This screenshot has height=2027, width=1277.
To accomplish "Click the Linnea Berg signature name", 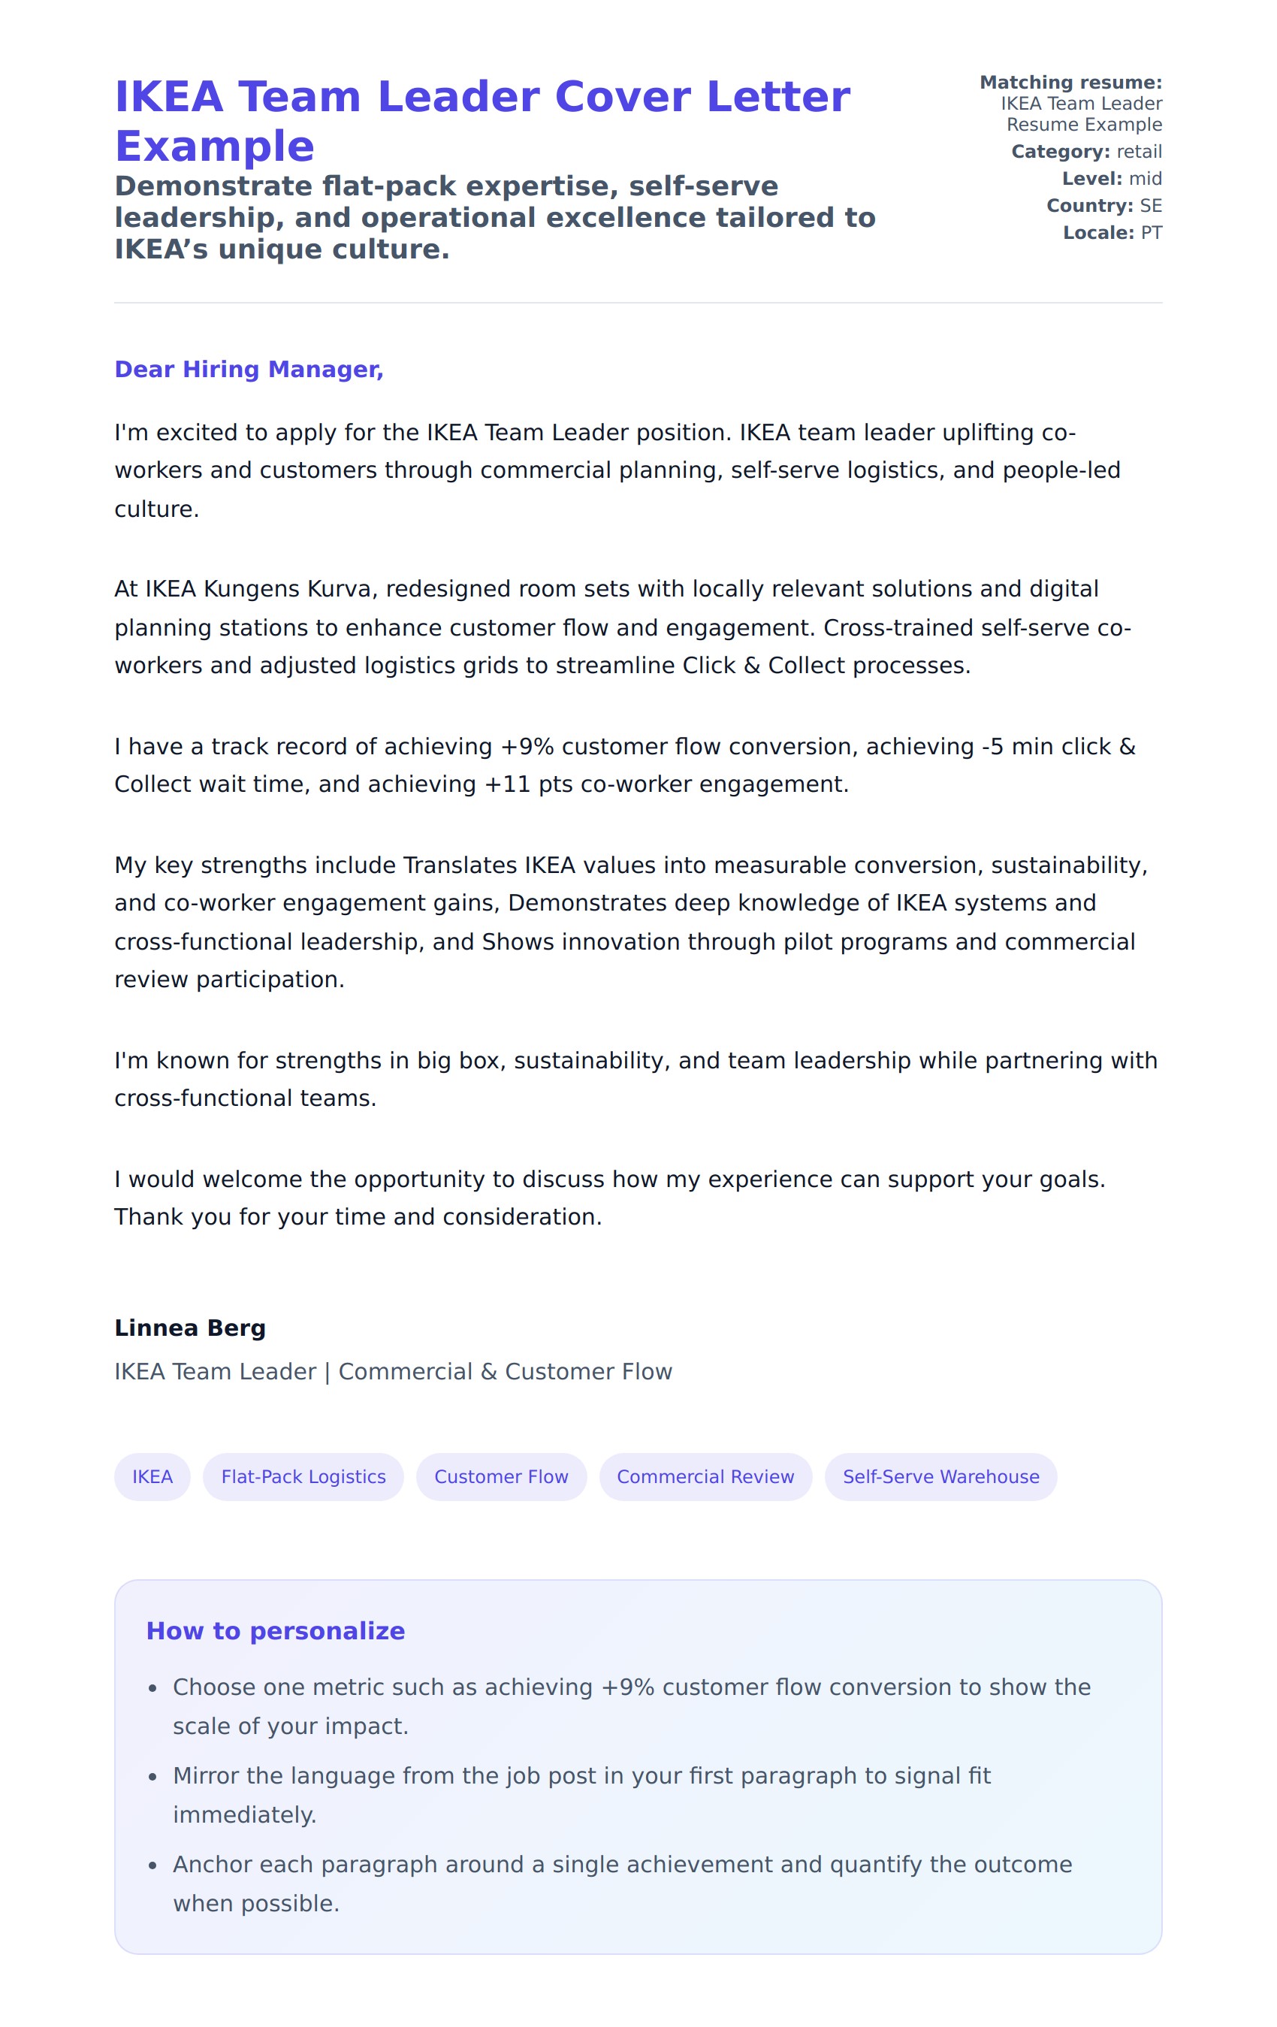I will 190,1328.
